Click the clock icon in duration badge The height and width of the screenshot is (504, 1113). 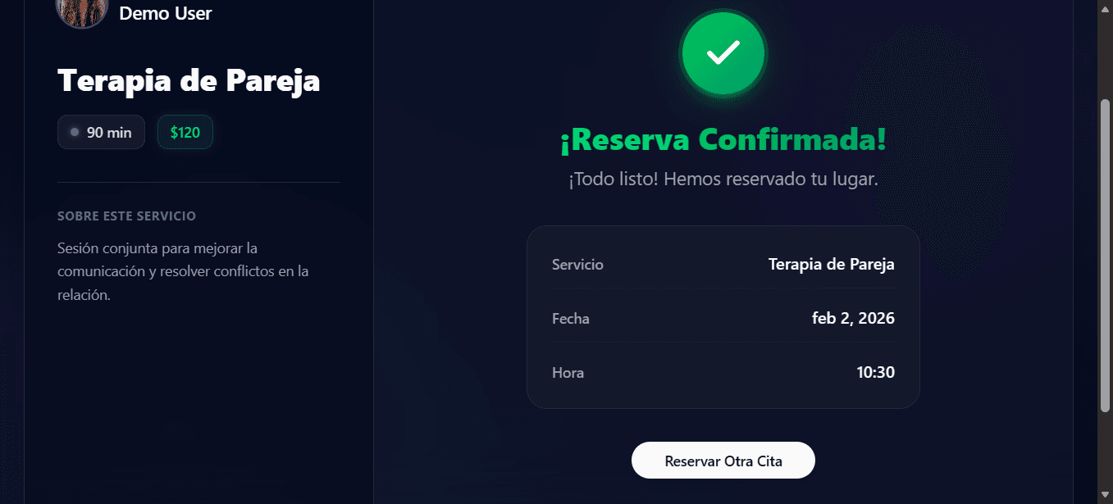coord(75,132)
